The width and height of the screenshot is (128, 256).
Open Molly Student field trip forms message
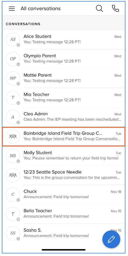pyautogui.click(x=64, y=156)
